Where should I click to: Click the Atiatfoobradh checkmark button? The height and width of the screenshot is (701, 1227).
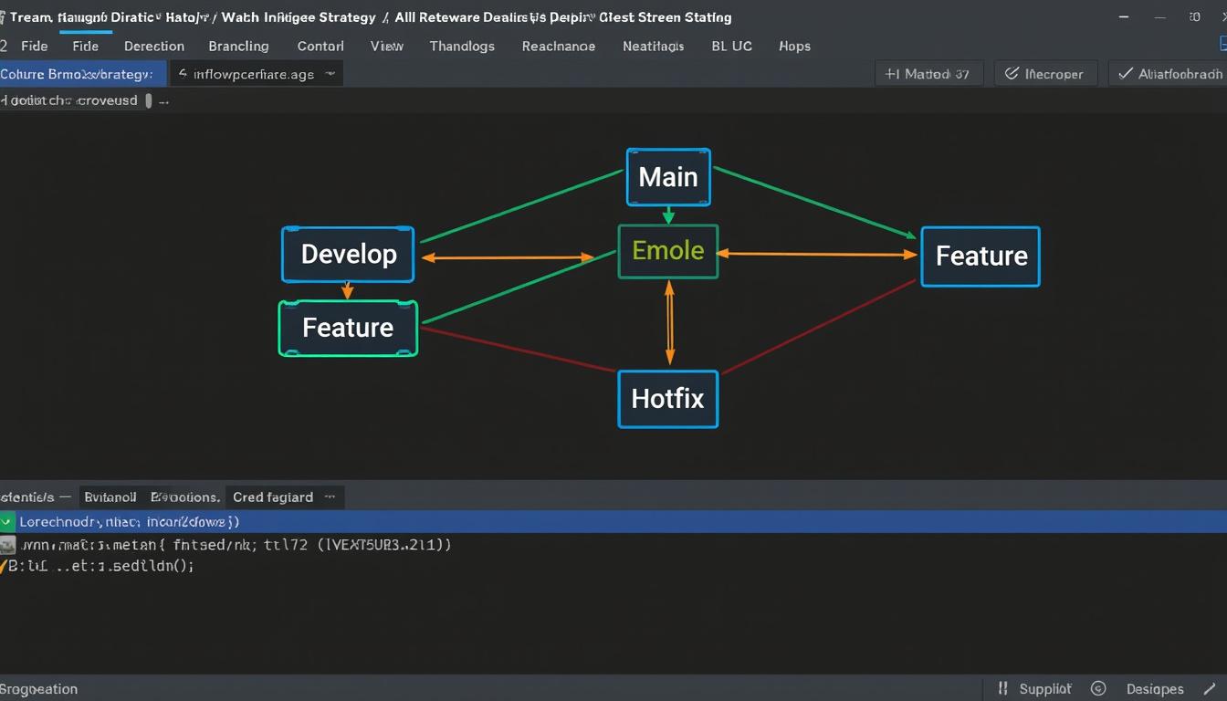1168,74
